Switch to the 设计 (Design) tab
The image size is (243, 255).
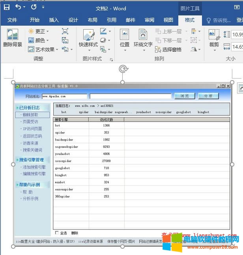tap(73, 20)
